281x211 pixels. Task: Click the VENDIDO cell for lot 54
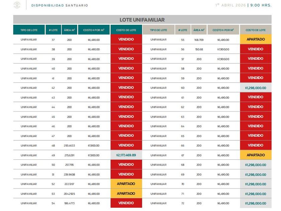[126, 203]
